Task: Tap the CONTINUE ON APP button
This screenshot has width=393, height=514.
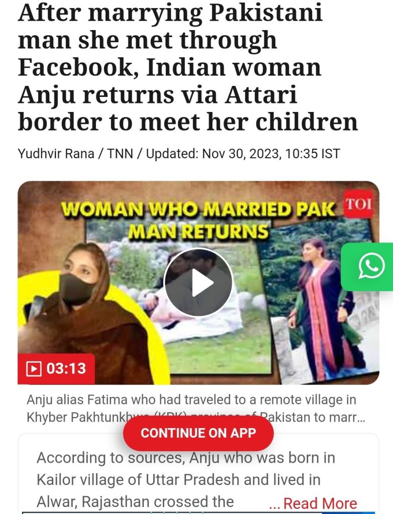Action: tap(199, 433)
